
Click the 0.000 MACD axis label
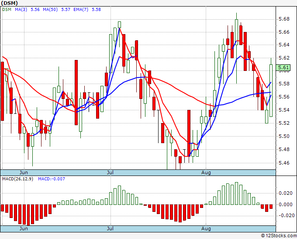[286, 204]
